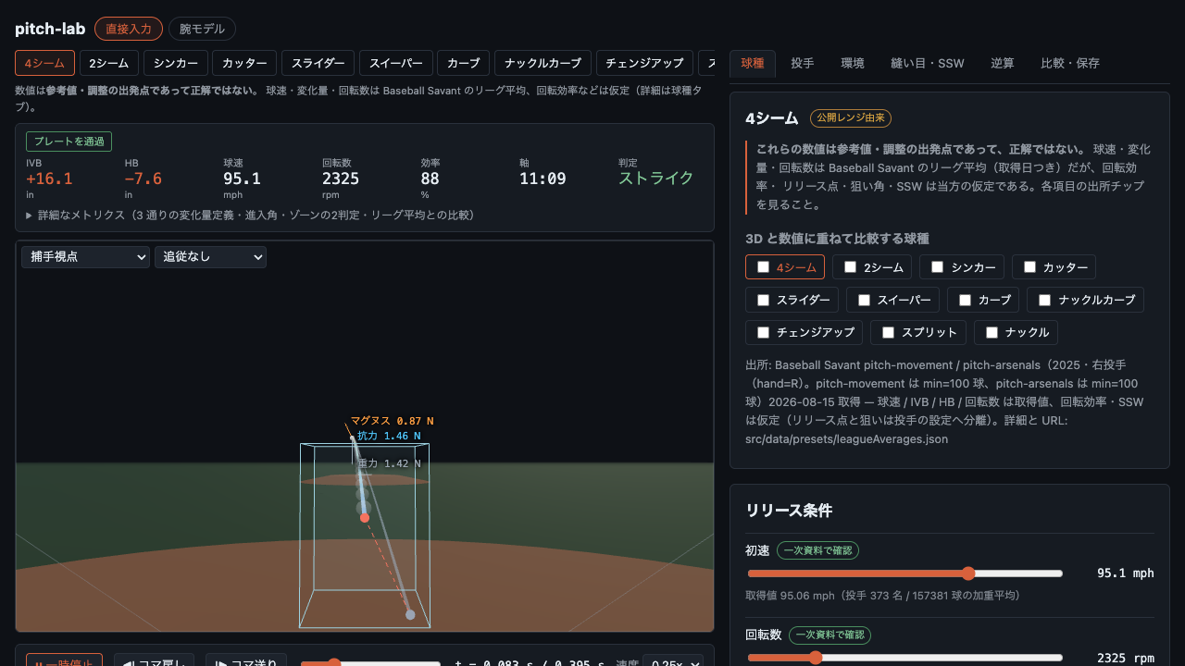Check the カッター comparison checkbox

[1029, 267]
